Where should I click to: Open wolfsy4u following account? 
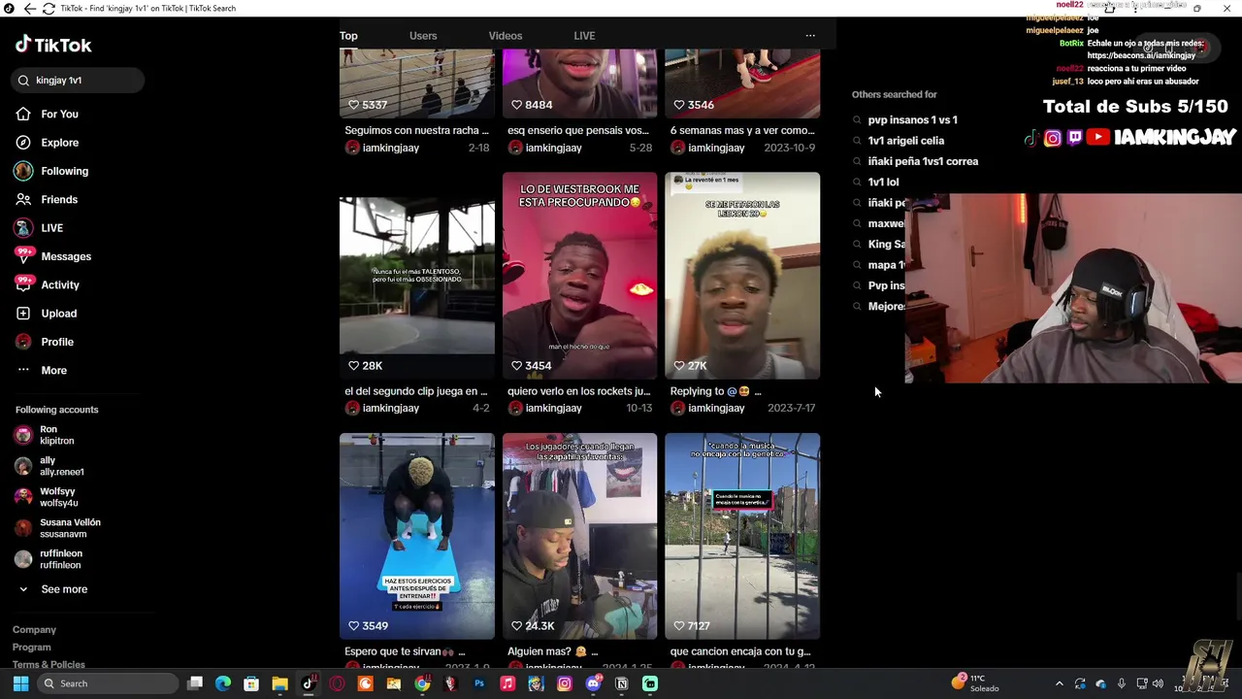click(48, 497)
